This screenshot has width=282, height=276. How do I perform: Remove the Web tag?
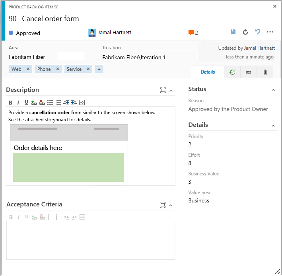[x=28, y=69]
